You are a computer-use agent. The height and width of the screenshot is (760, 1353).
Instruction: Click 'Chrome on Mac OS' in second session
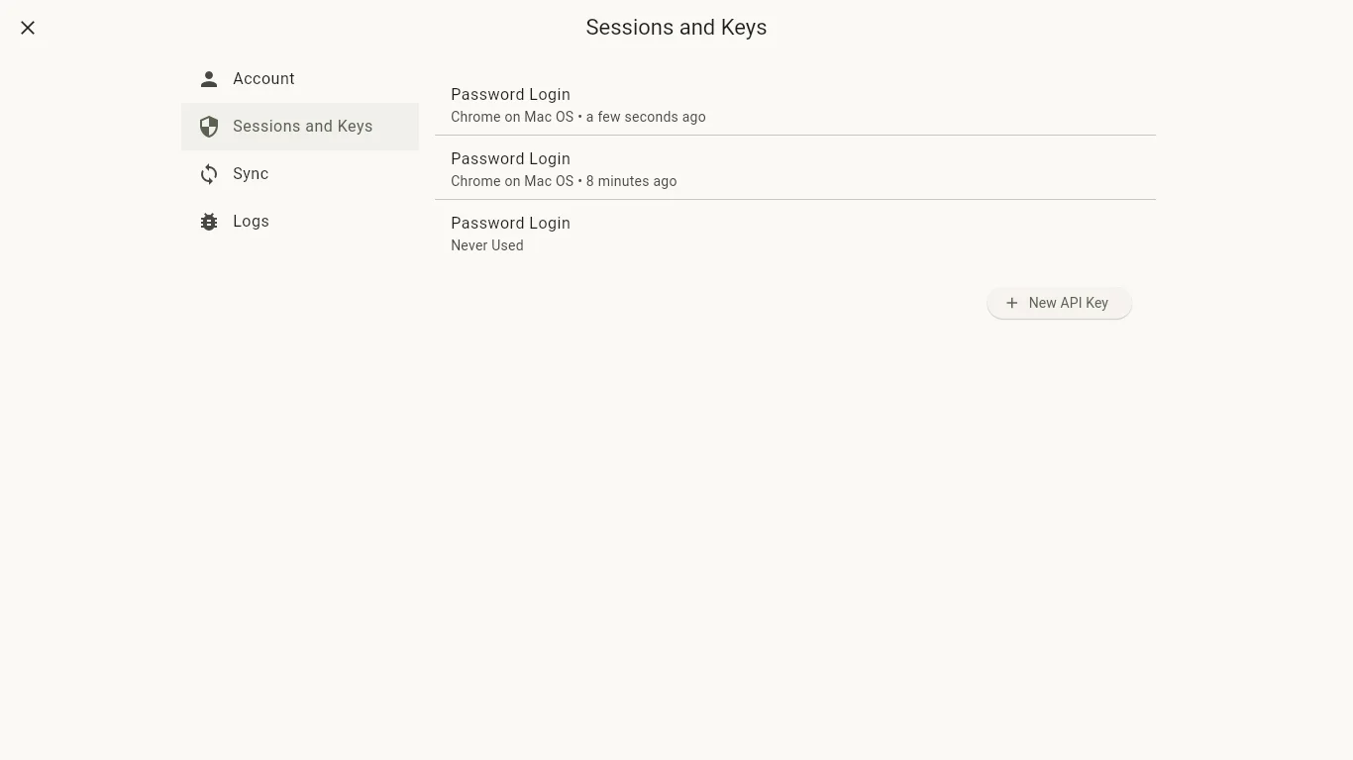point(512,181)
